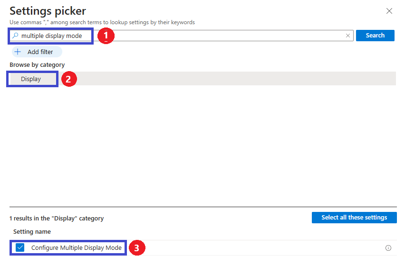The height and width of the screenshot is (256, 405).
Task: Open info icon for Configure Multiple Display Mode
Action: point(388,248)
